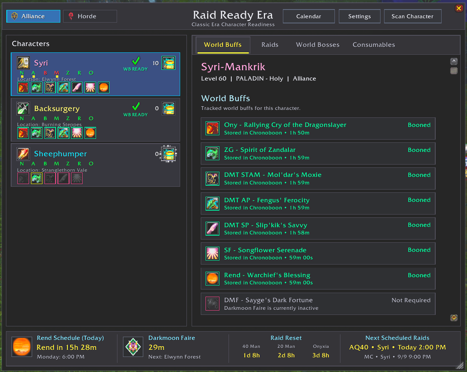Close the Raid Ready Era window
Viewport: 467px width, 372px height.
click(459, 8)
